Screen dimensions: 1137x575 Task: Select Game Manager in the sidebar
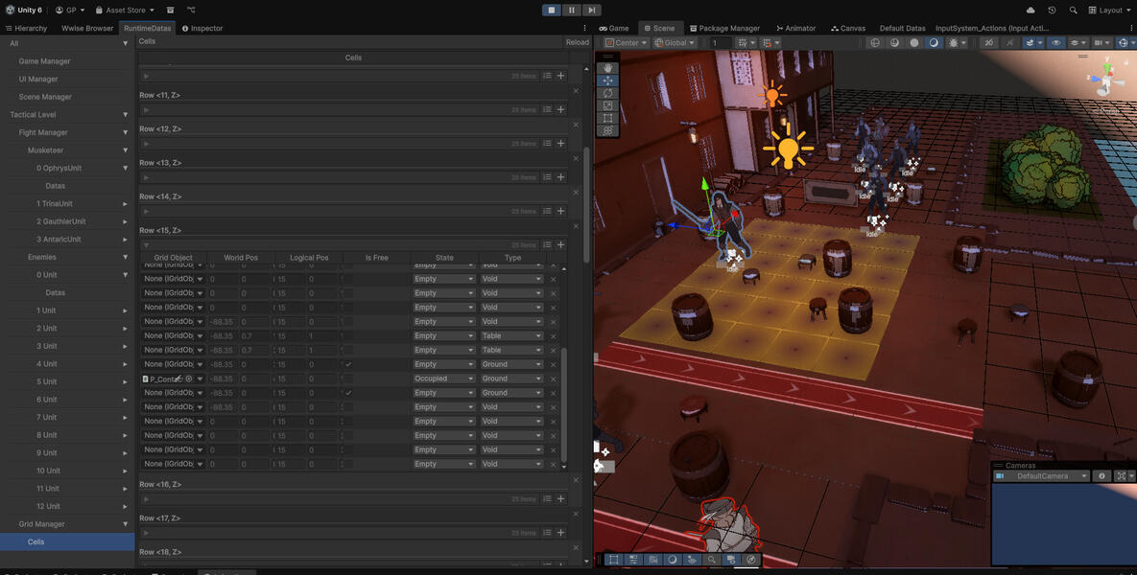pos(44,61)
